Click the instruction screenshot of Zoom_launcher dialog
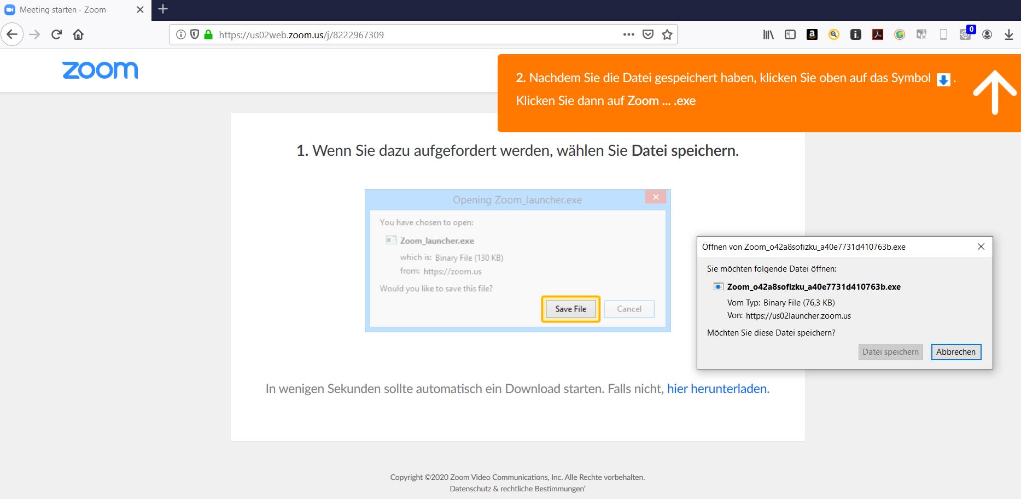Screen dimensions: 1021x499 tap(517, 261)
